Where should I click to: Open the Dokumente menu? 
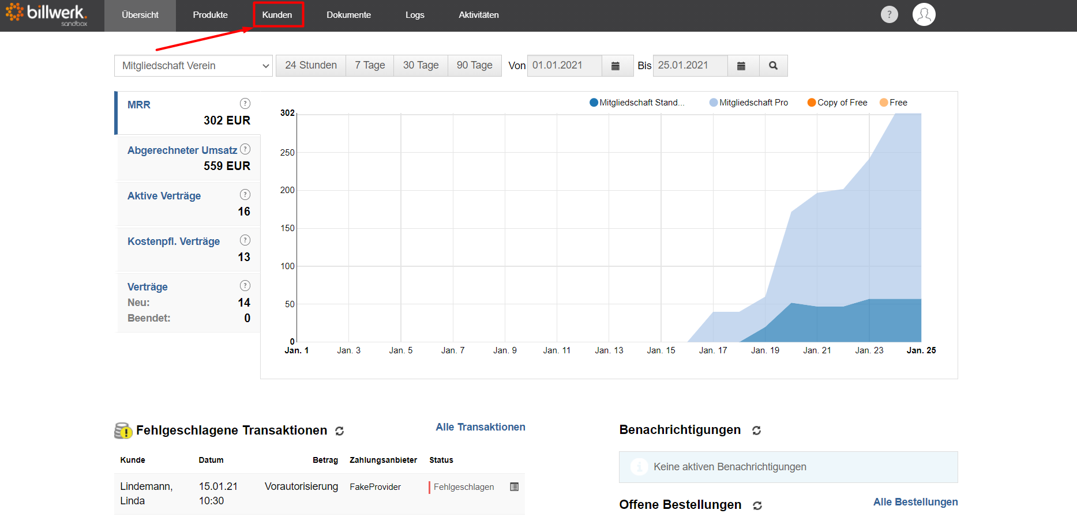click(x=348, y=15)
